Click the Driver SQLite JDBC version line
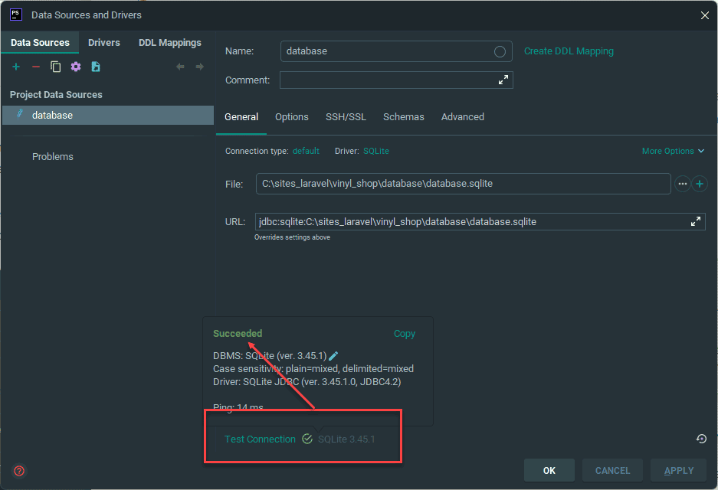718x490 pixels. (x=307, y=382)
